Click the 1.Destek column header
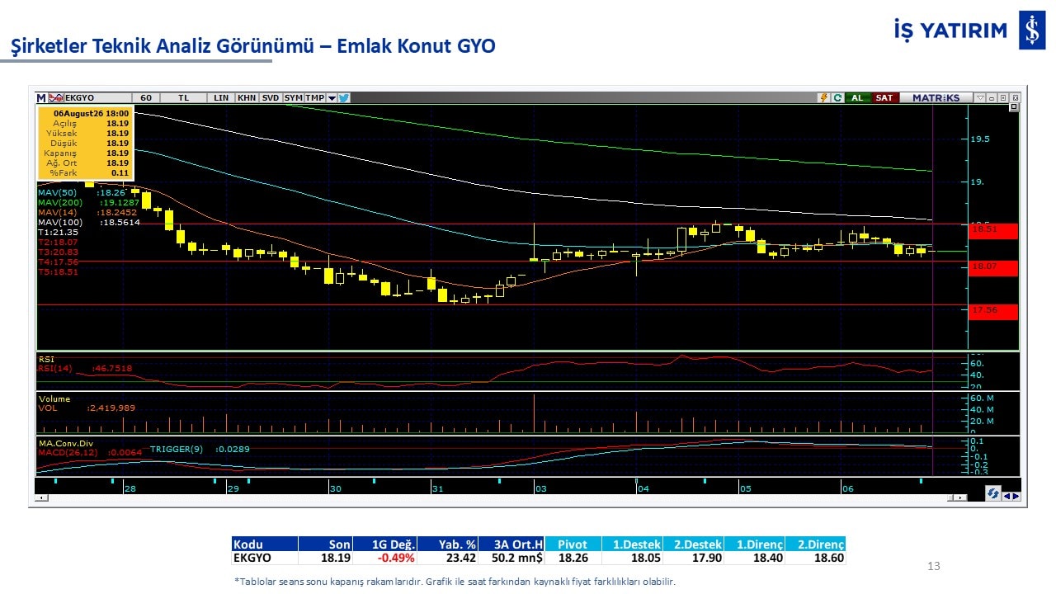1056x594 pixels. pyautogui.click(x=631, y=544)
